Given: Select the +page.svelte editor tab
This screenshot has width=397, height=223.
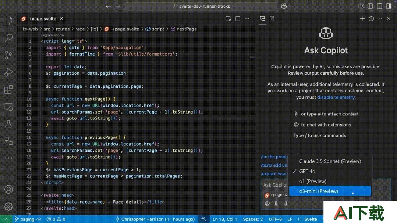Looking at the screenshot, I should tap(42, 19).
